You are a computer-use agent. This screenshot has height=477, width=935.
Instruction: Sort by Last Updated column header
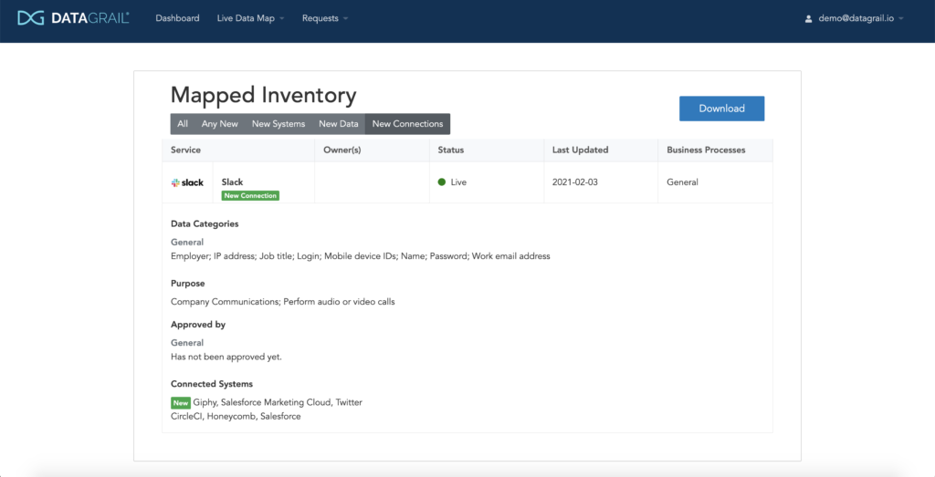pyautogui.click(x=580, y=150)
